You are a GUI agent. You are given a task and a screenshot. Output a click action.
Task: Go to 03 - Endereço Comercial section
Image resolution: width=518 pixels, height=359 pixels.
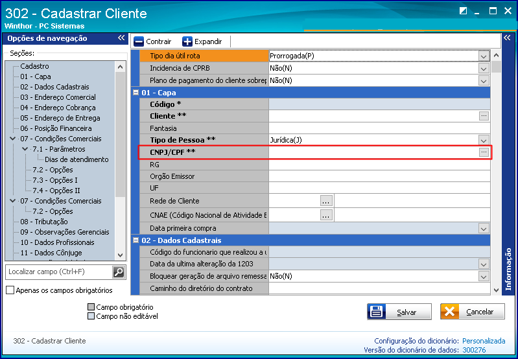58,97
